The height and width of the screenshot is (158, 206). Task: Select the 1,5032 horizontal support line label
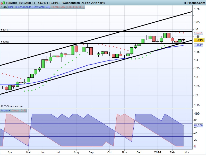click(x=5, y=42)
